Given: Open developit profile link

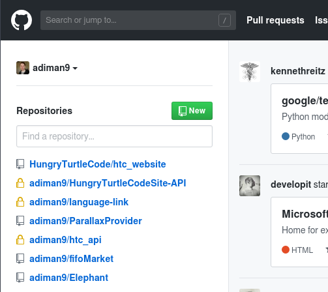Looking at the screenshot, I should (291, 184).
